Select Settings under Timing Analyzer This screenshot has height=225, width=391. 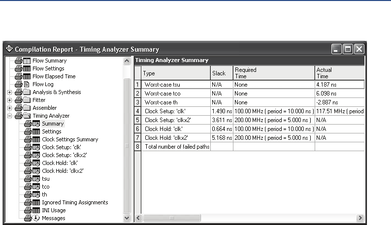coord(52,131)
